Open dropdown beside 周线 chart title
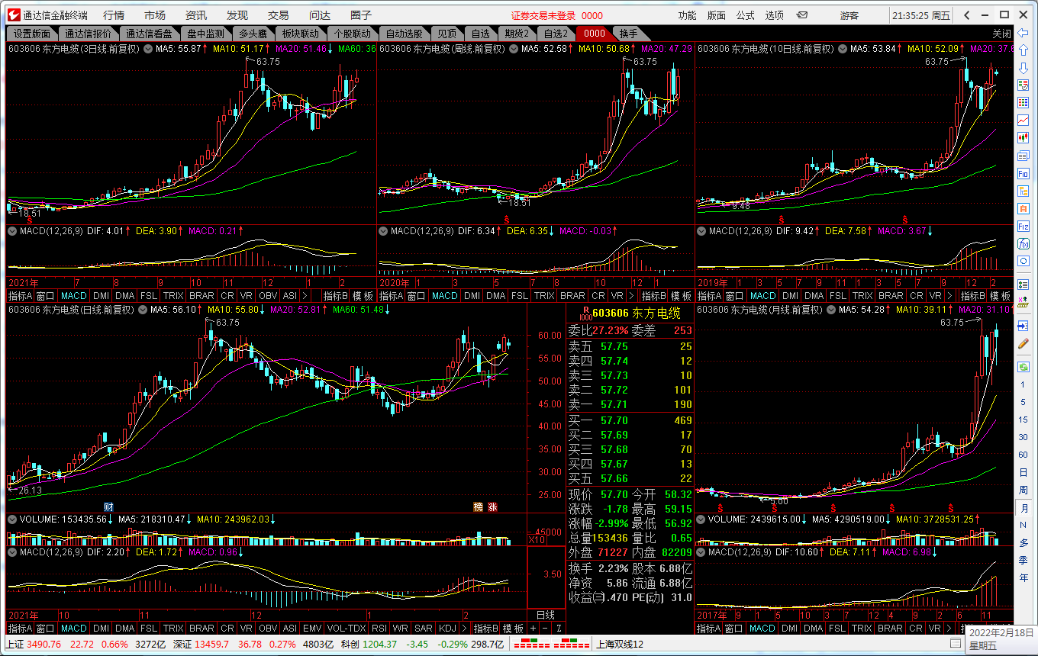Screen dimensions: 1038x656 [512, 48]
